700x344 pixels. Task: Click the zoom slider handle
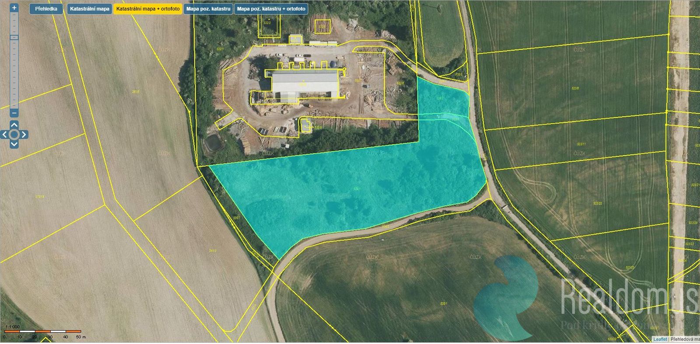click(x=14, y=38)
